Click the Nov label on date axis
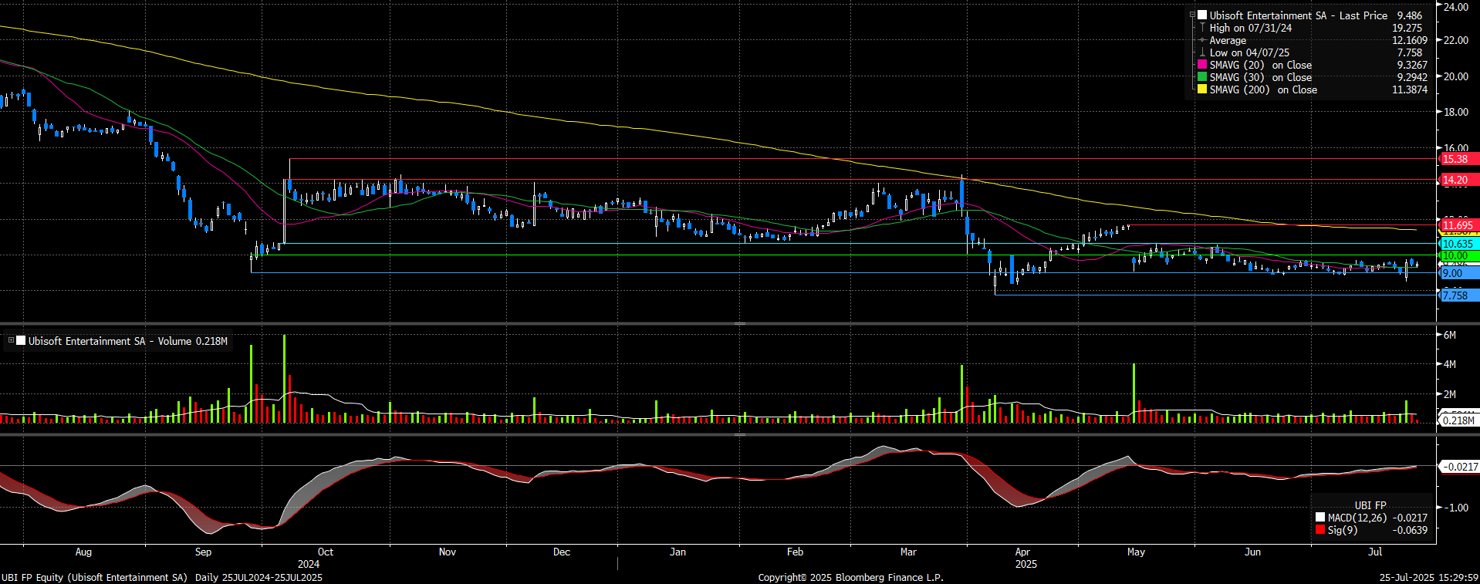The image size is (1480, 584). (448, 552)
